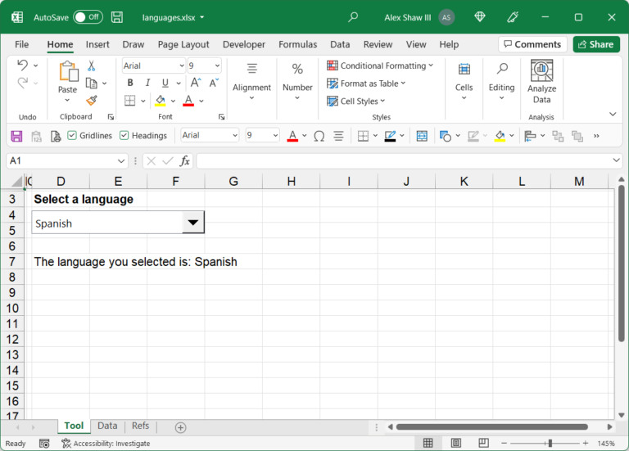Uncheck the Headings checkbox
This screenshot has height=451, width=629.
pyautogui.click(x=124, y=136)
